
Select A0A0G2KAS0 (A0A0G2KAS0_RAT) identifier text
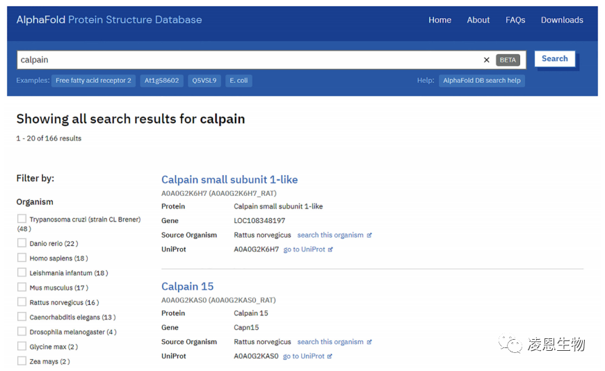(218, 300)
